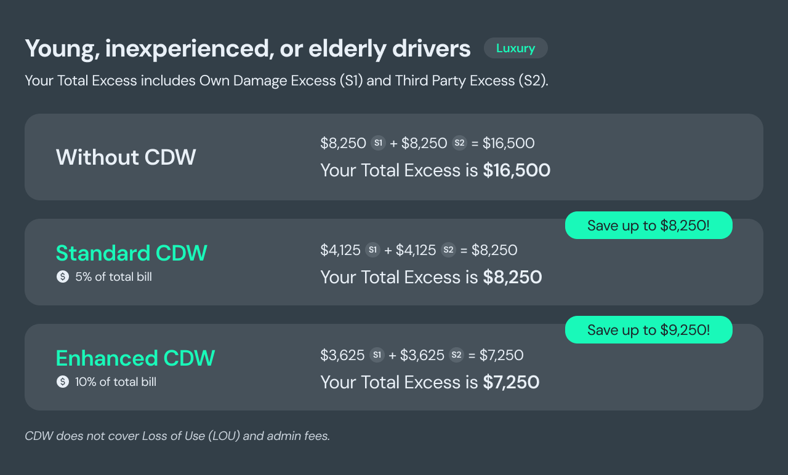The height and width of the screenshot is (475, 788).
Task: Click the dollar icon beside 5% of total bill
Action: click(62, 277)
